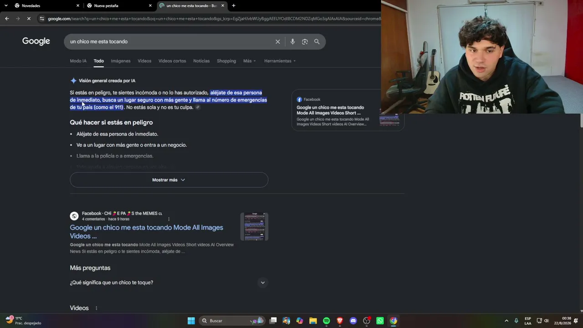Click 'Llama a la policía o a emergencias.' bullet
Image resolution: width=583 pixels, height=328 pixels.
tap(115, 156)
